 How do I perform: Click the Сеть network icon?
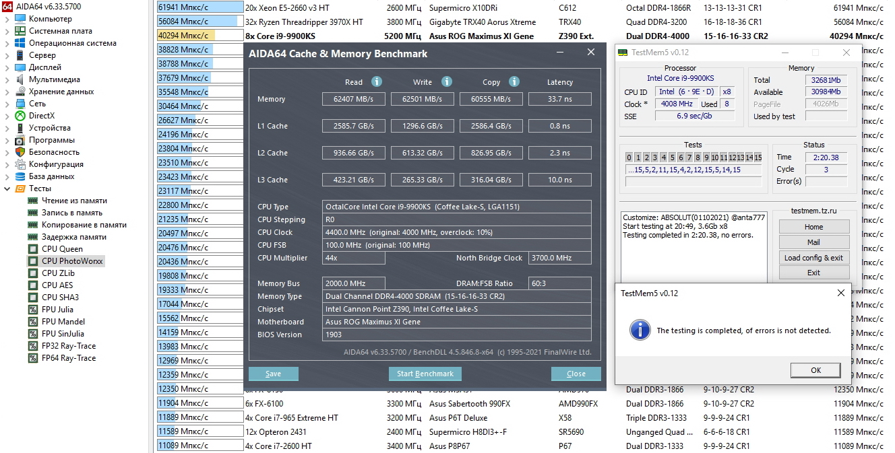[20, 104]
